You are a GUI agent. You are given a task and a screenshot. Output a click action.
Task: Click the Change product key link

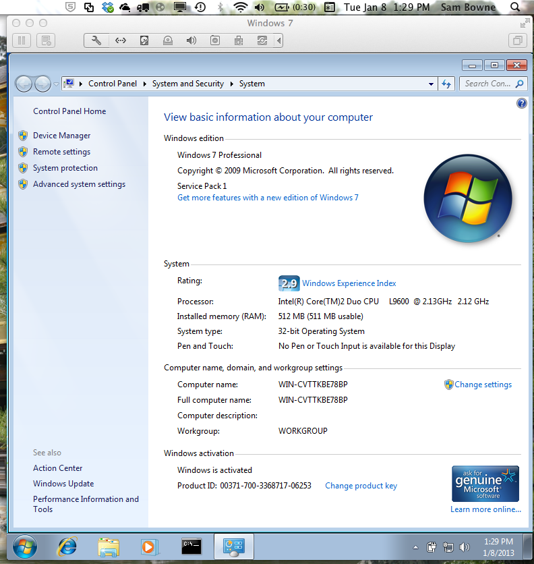(x=361, y=486)
